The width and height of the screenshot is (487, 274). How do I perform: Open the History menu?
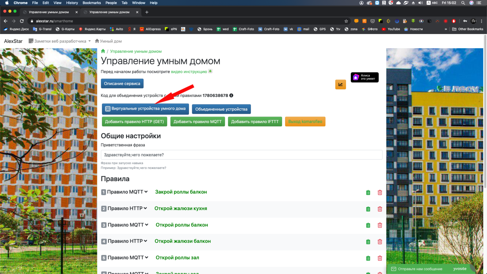coord(72,3)
